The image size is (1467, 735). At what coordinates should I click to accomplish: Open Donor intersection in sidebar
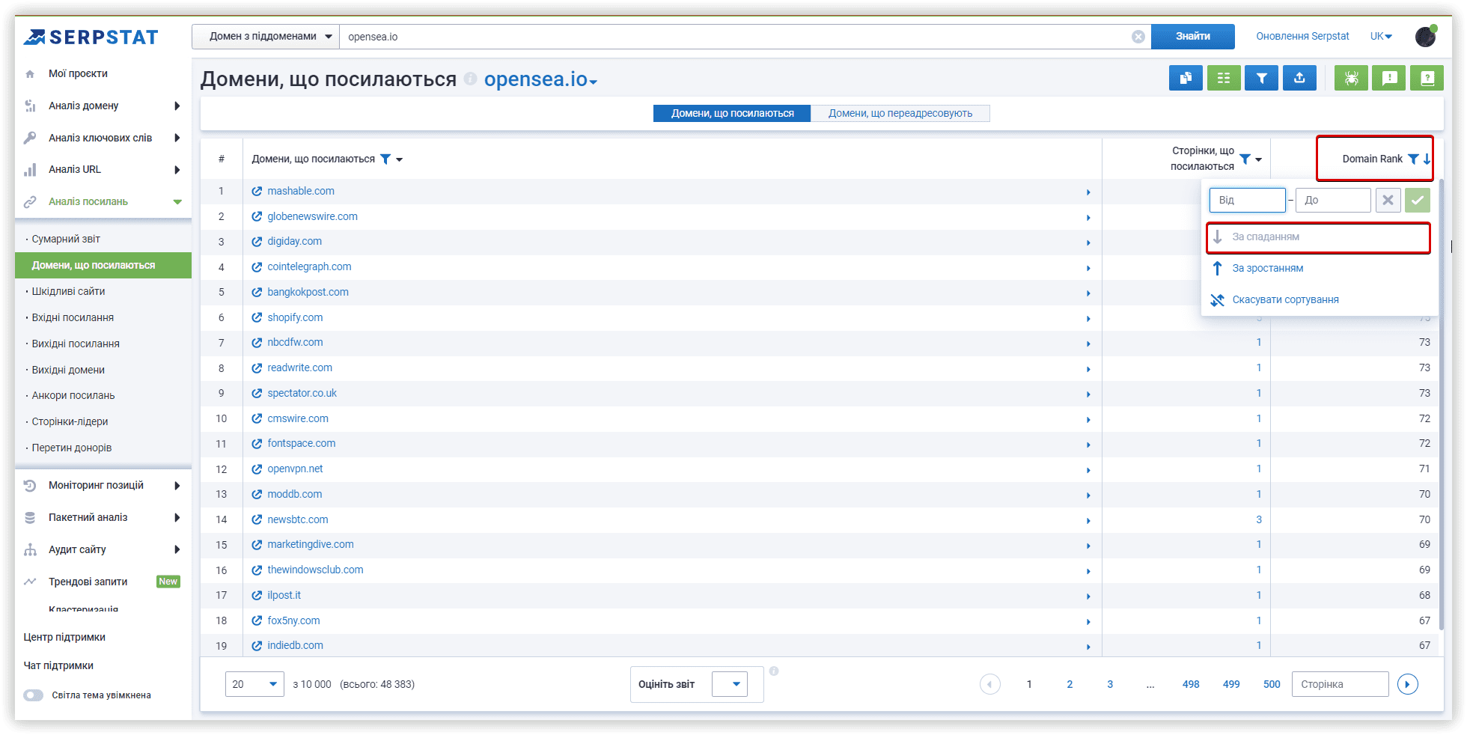[72, 448]
